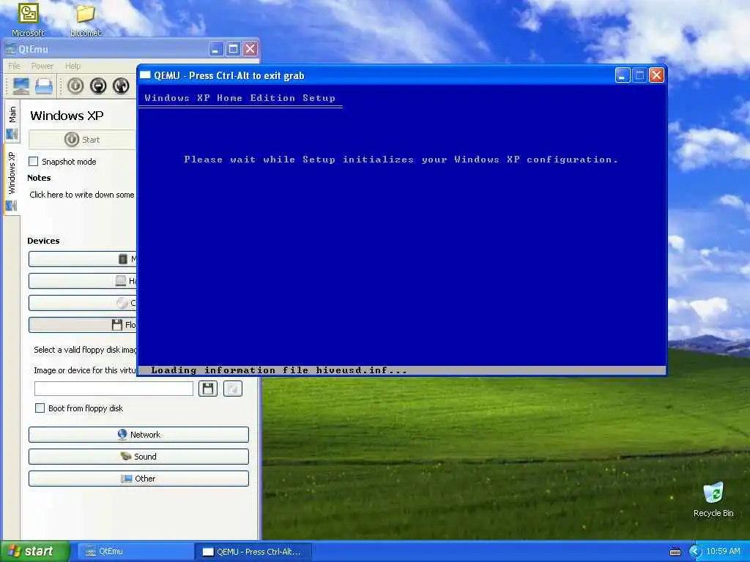Select the Recycle Bin desktop icon
This screenshot has width=750, height=562.
pyautogui.click(x=713, y=499)
